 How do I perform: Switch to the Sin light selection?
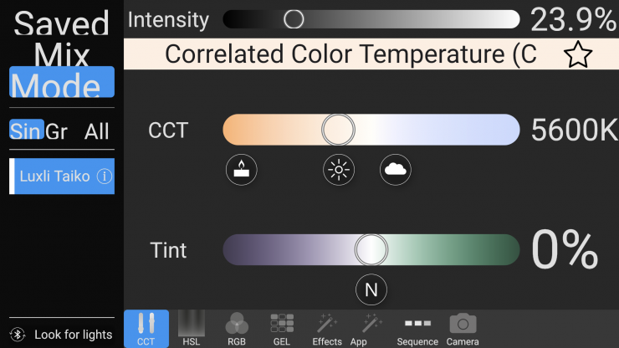coord(25,130)
